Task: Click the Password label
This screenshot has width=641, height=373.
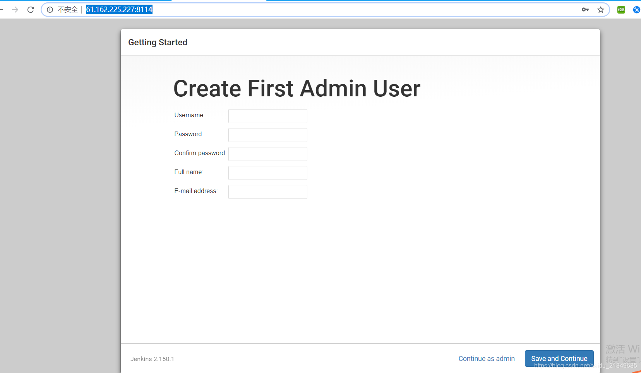Action: click(x=189, y=134)
